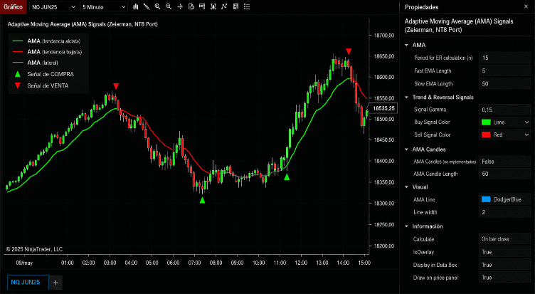Click the zoom in magnifier icon
The image size is (535, 294).
pyautogui.click(x=157, y=6)
